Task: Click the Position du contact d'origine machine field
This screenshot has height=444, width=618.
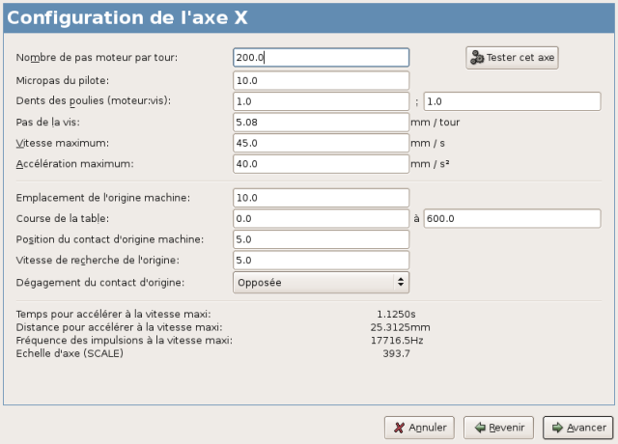Action: point(321,239)
